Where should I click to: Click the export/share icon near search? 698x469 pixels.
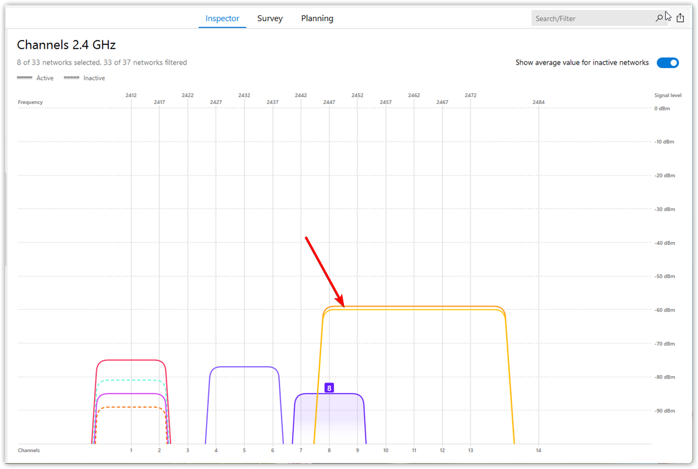680,17
